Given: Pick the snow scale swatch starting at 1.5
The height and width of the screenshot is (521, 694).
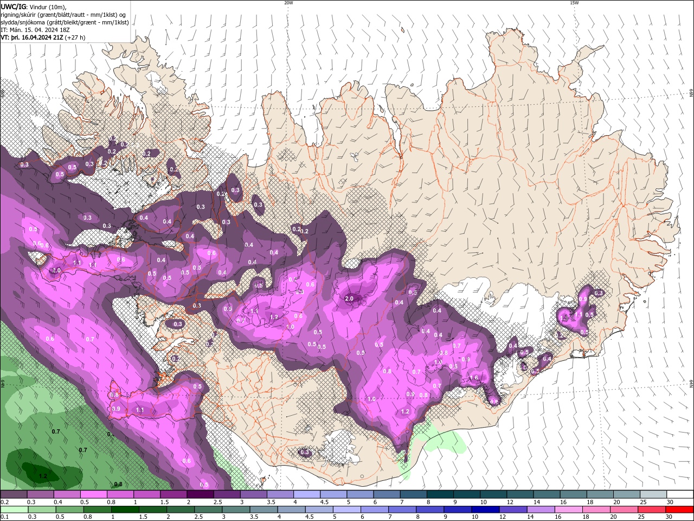Looking at the screenshot, I should (x=173, y=494).
